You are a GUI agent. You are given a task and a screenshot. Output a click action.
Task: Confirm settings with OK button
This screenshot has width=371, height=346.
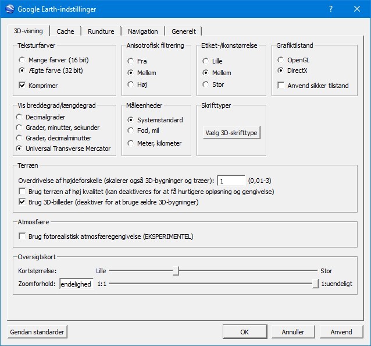(245, 332)
